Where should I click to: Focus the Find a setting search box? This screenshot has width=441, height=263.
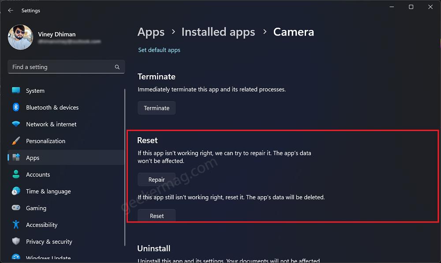66,67
